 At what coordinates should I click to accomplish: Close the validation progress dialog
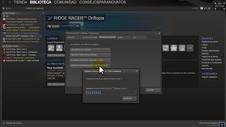[137, 71]
